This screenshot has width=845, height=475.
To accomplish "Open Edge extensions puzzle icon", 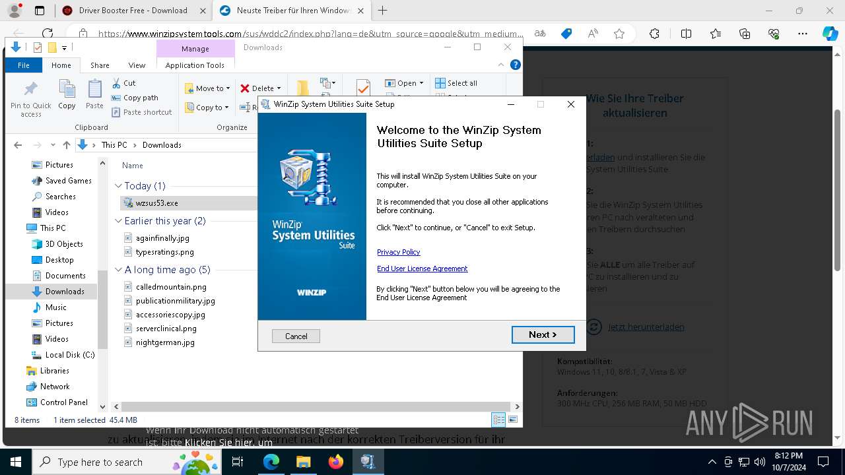I will tap(654, 34).
